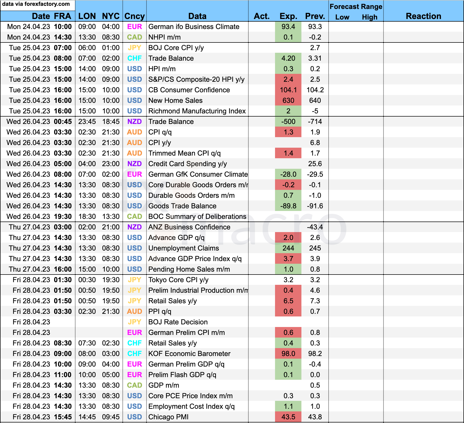Click 'Trimmed Mean CPI q/q' cell
This screenshot has height=423, width=464.
click(x=197, y=153)
